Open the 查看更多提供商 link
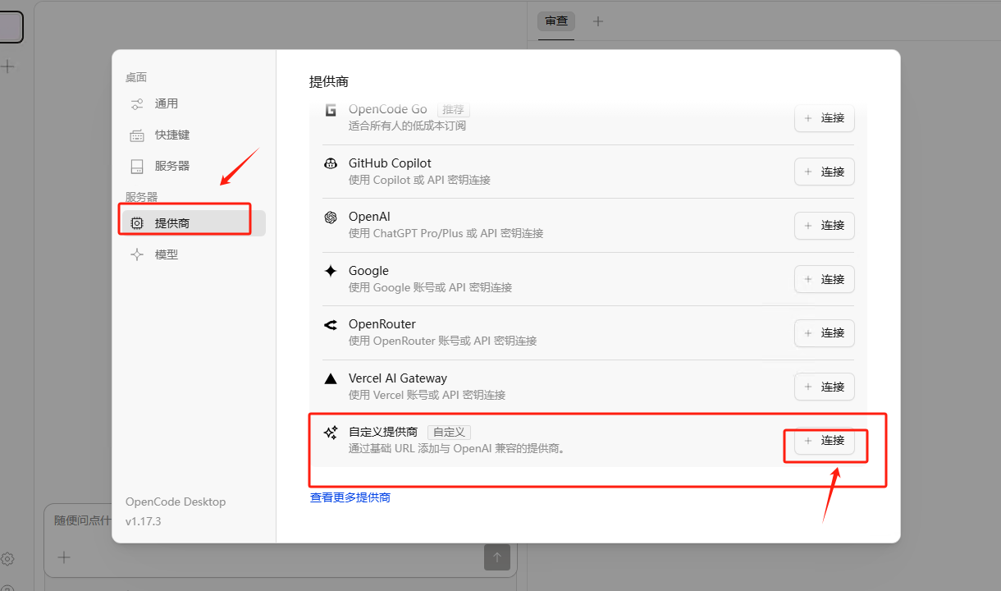Screen dimensions: 1001x591 coord(350,497)
